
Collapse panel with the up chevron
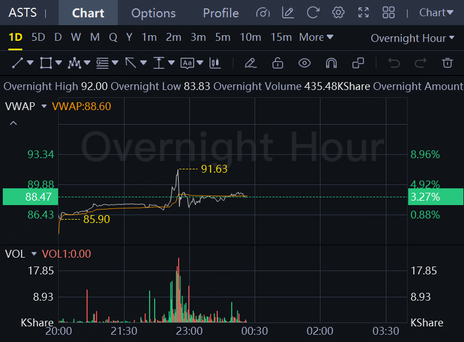(13, 123)
